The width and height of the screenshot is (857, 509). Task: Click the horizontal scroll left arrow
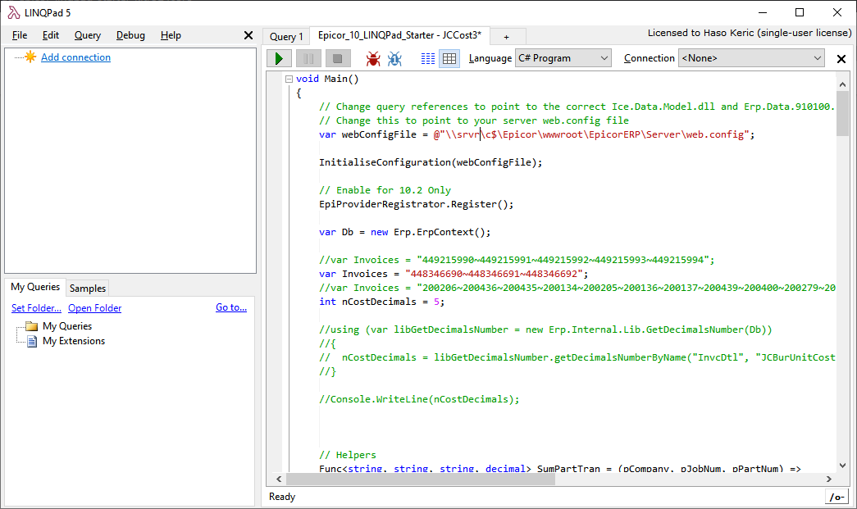pyautogui.click(x=280, y=479)
